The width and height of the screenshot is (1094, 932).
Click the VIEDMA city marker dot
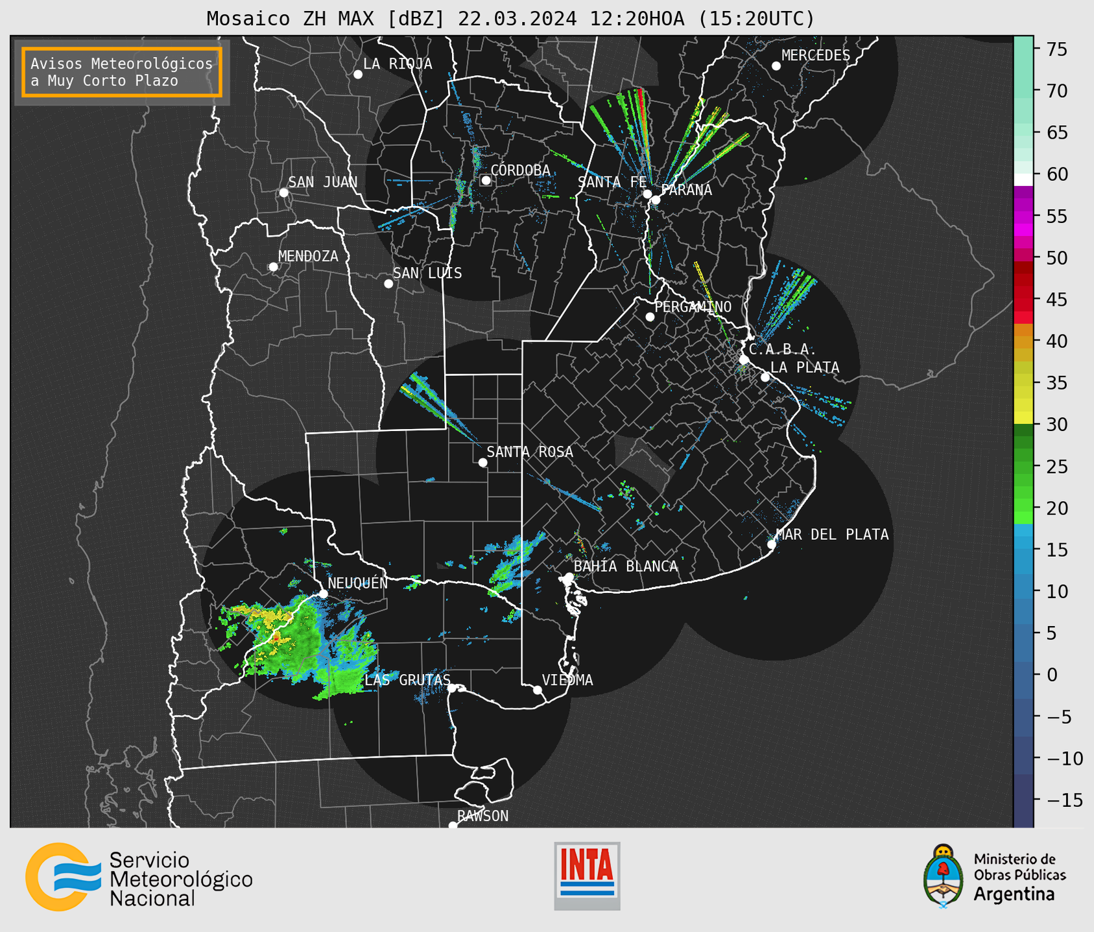point(537,690)
